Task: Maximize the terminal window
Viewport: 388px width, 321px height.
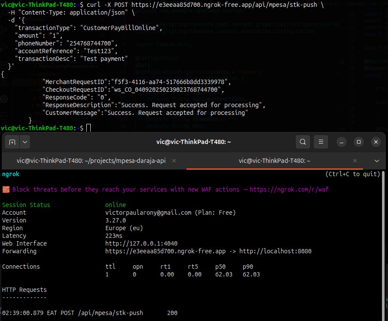Action: (359, 142)
